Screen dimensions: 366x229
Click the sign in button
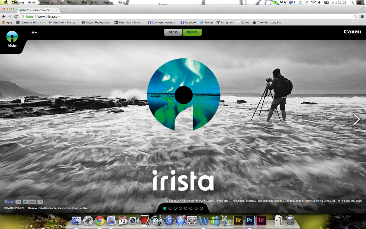click(173, 32)
